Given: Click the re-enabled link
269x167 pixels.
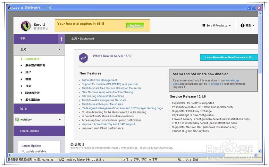Looking at the screenshot, I should [214, 84].
